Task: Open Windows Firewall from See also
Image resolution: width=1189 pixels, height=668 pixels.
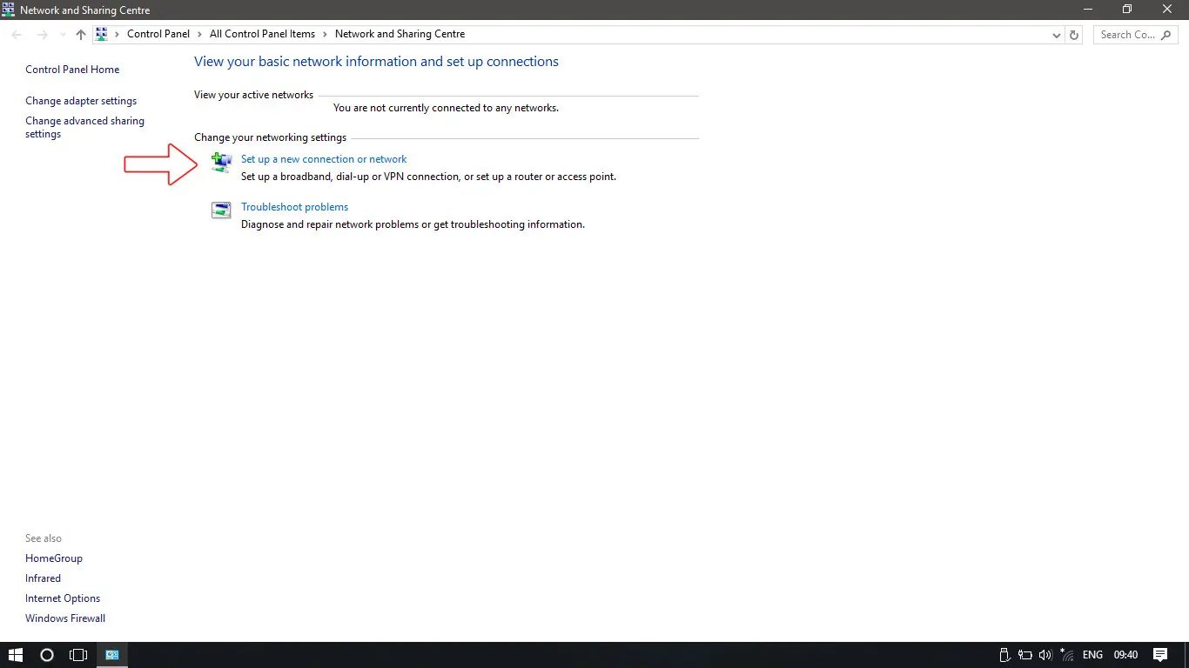Action: pos(65,618)
